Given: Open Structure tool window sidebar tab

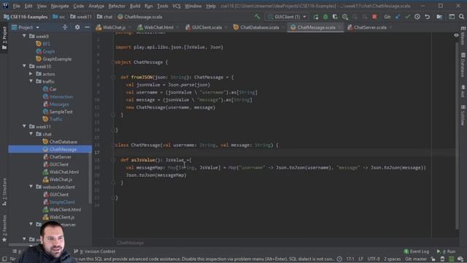Looking at the screenshot, I should click(x=4, y=191).
